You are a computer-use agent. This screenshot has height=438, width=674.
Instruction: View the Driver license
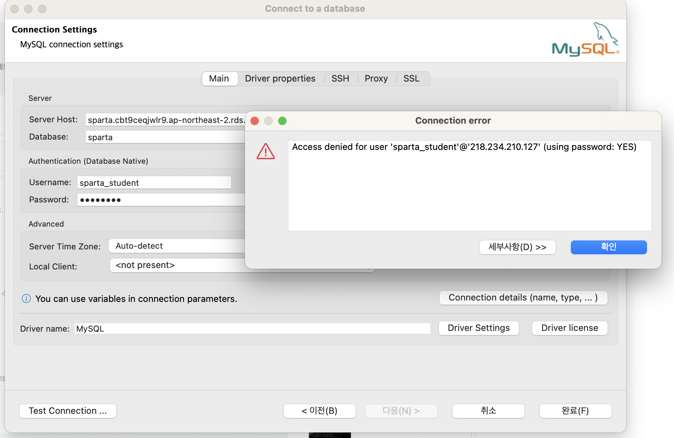coord(570,328)
